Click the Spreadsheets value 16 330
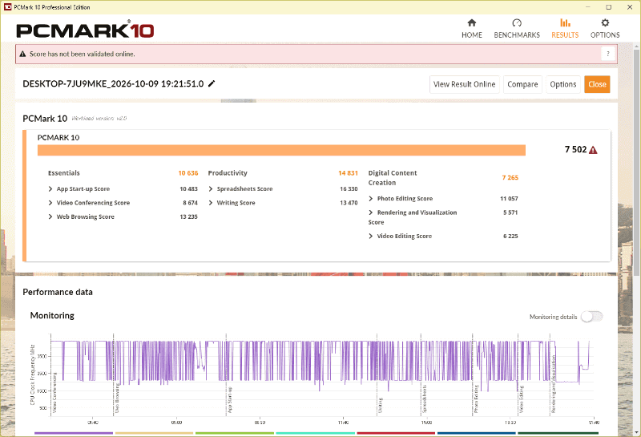 point(349,188)
